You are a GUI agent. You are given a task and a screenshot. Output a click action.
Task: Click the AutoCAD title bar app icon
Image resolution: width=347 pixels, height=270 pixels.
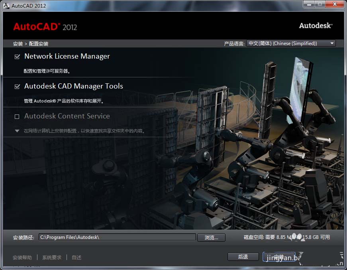pos(6,6)
